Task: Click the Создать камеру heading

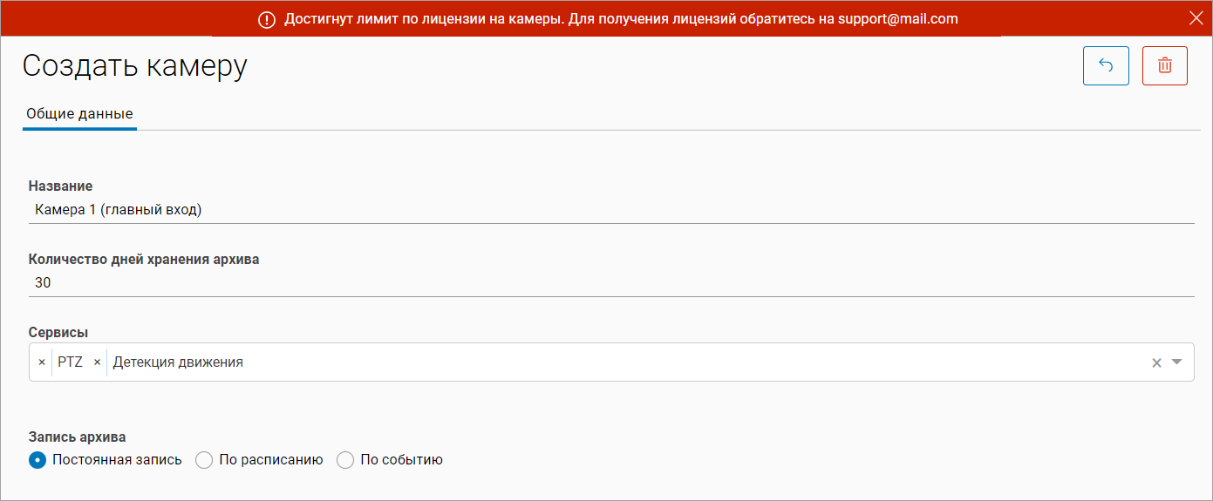Action: 135,66
